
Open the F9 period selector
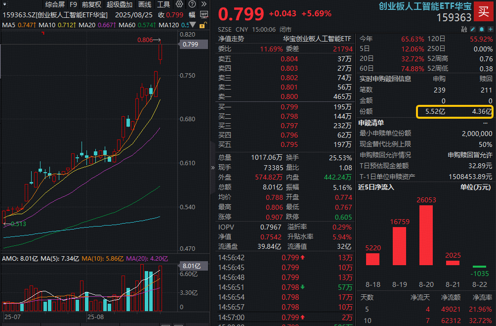[x=74, y=4]
